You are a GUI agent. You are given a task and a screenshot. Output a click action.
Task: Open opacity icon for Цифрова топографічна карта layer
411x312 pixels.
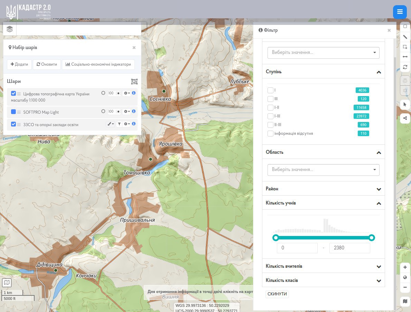point(103,93)
